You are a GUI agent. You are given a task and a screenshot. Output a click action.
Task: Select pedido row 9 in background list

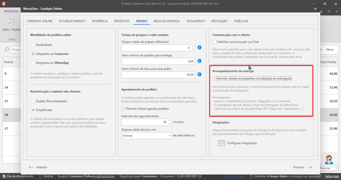[12, 74]
